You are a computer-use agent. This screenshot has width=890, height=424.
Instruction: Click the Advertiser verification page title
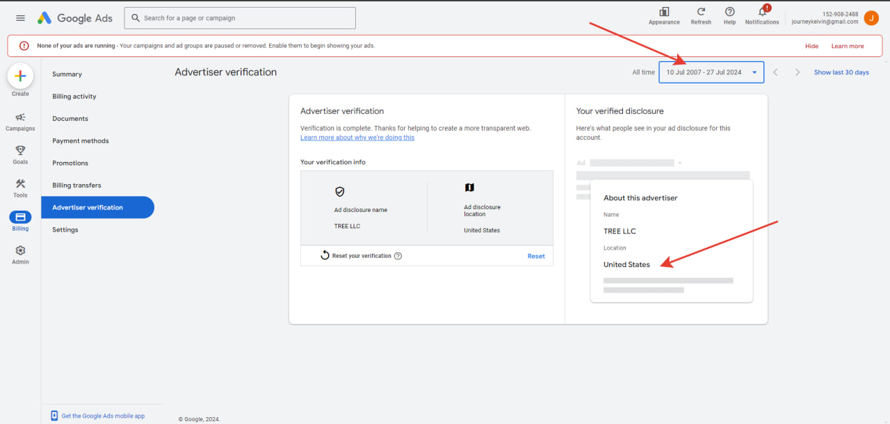[x=226, y=72]
